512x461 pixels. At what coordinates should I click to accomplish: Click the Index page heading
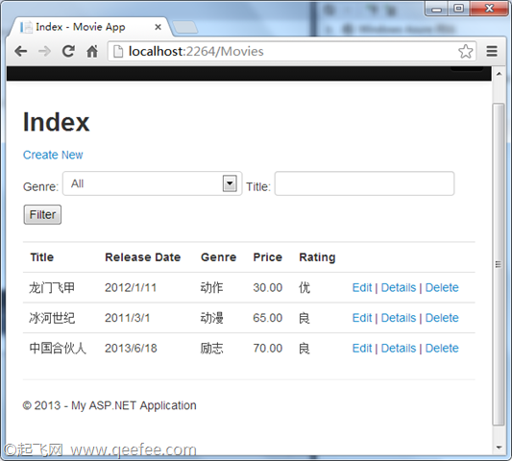click(56, 122)
